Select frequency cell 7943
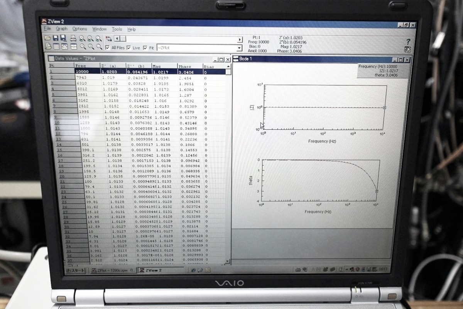Viewport: 463px width, 309px height. tap(88, 77)
